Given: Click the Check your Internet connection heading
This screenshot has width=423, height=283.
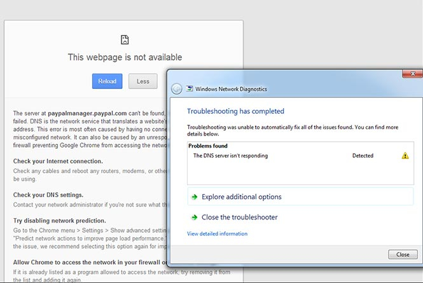Looking at the screenshot, I should pos(58,161).
